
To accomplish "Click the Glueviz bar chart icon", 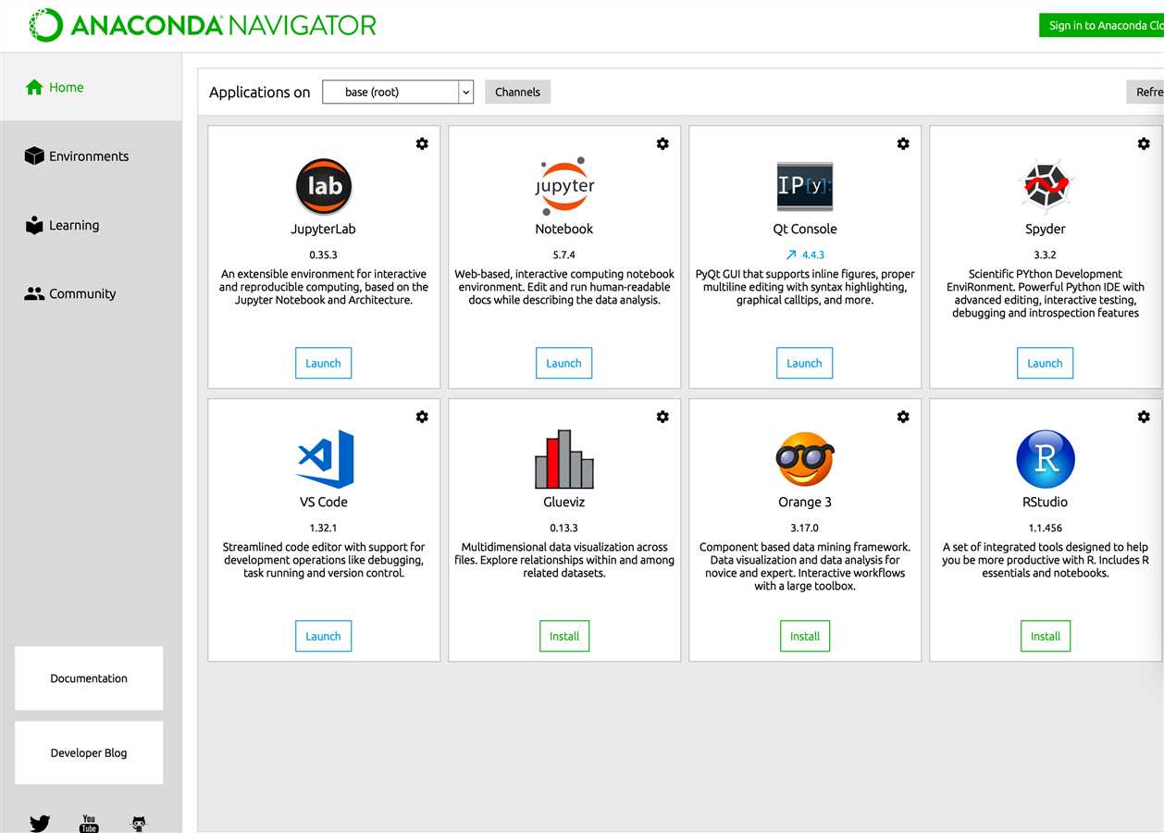I will [x=564, y=459].
